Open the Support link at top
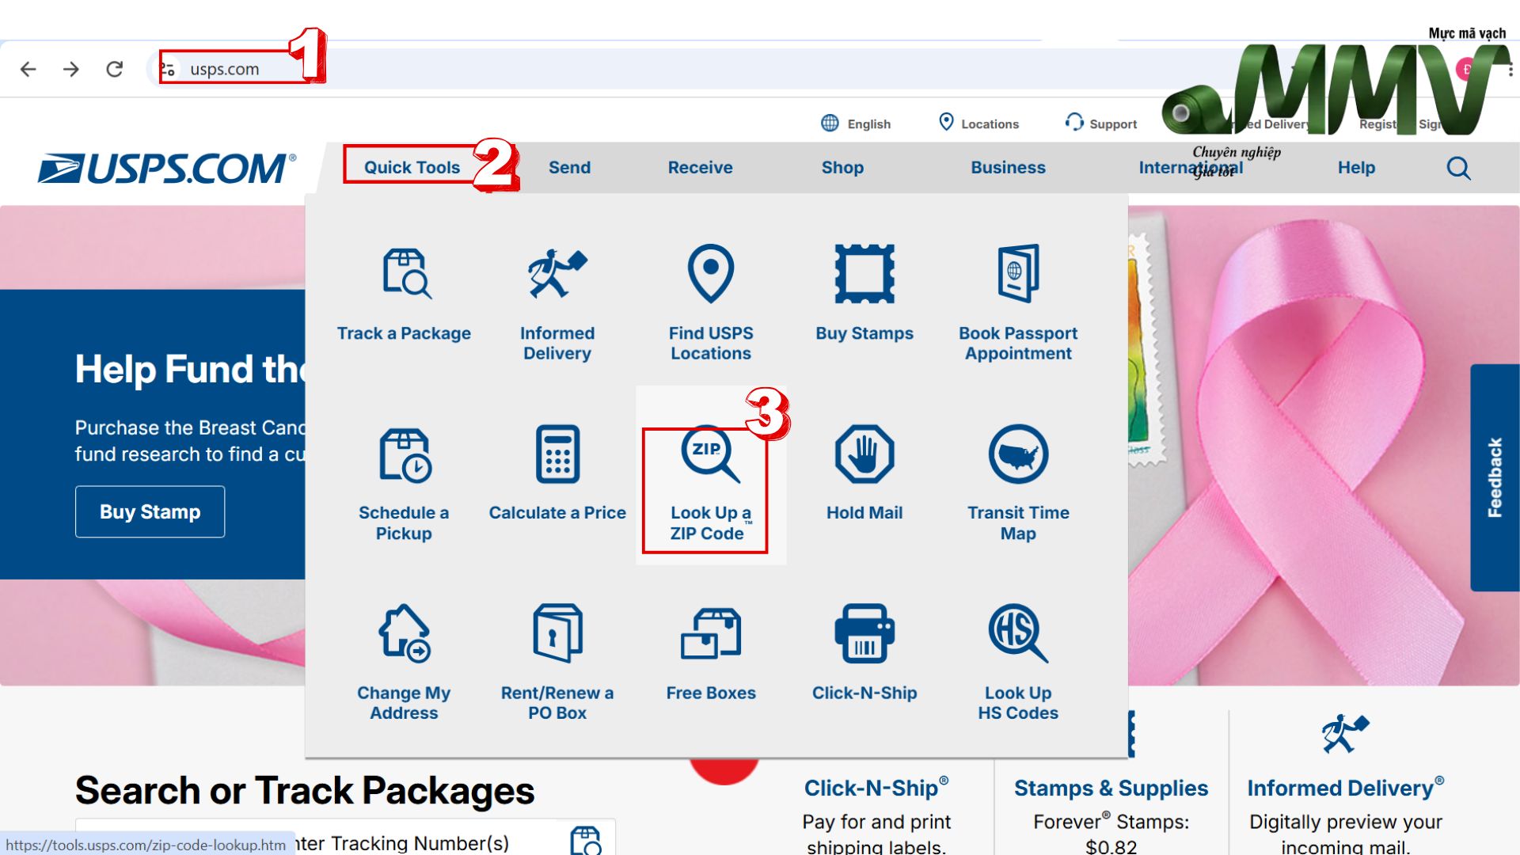The height and width of the screenshot is (855, 1520). [1101, 123]
